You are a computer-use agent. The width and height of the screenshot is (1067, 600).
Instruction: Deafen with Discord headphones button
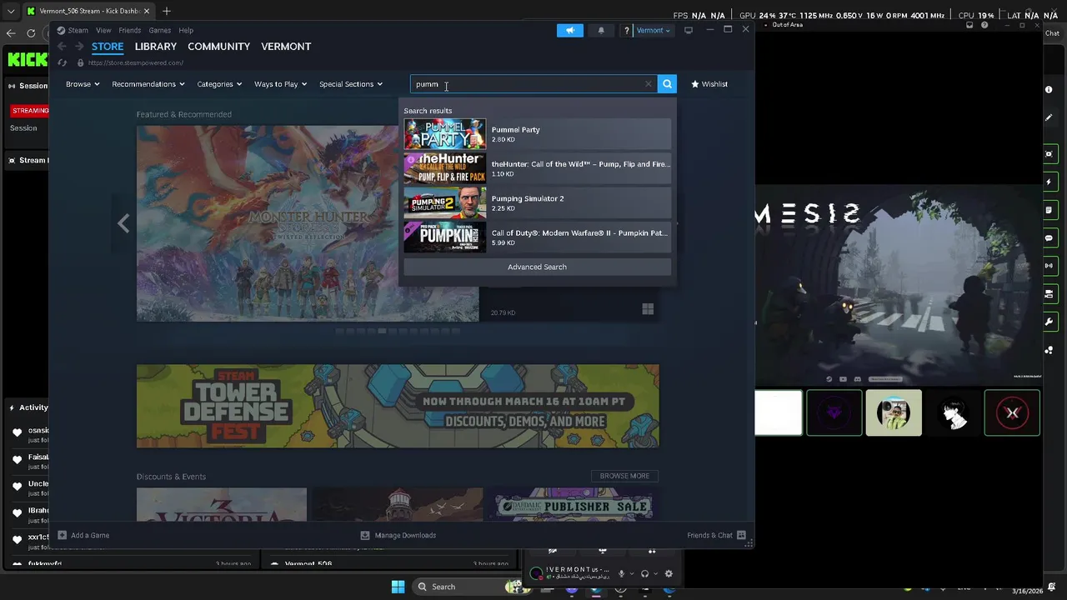644,573
